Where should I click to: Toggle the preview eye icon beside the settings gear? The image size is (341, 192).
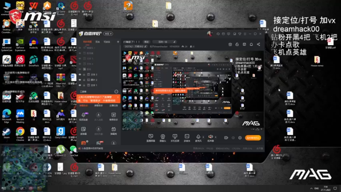click(233, 138)
